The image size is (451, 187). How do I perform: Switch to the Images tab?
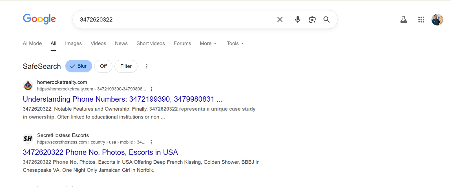coord(73,44)
